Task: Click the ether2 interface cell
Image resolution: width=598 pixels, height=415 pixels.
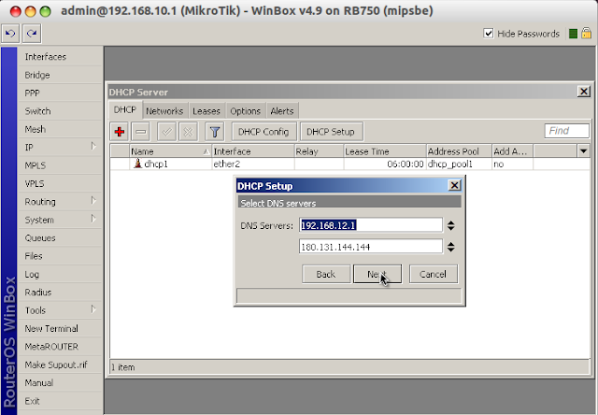Action: [253, 164]
